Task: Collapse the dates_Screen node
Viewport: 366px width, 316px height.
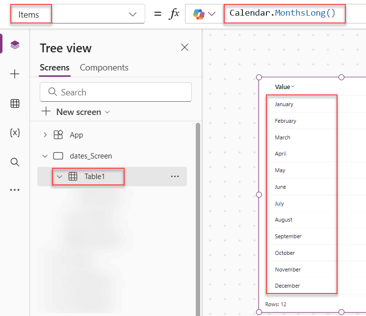Action: [x=45, y=156]
